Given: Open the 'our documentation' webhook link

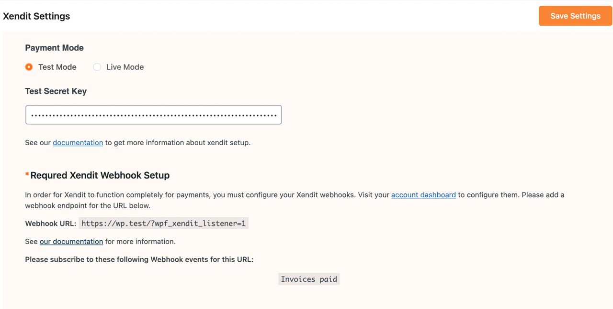Looking at the screenshot, I should (x=71, y=241).
